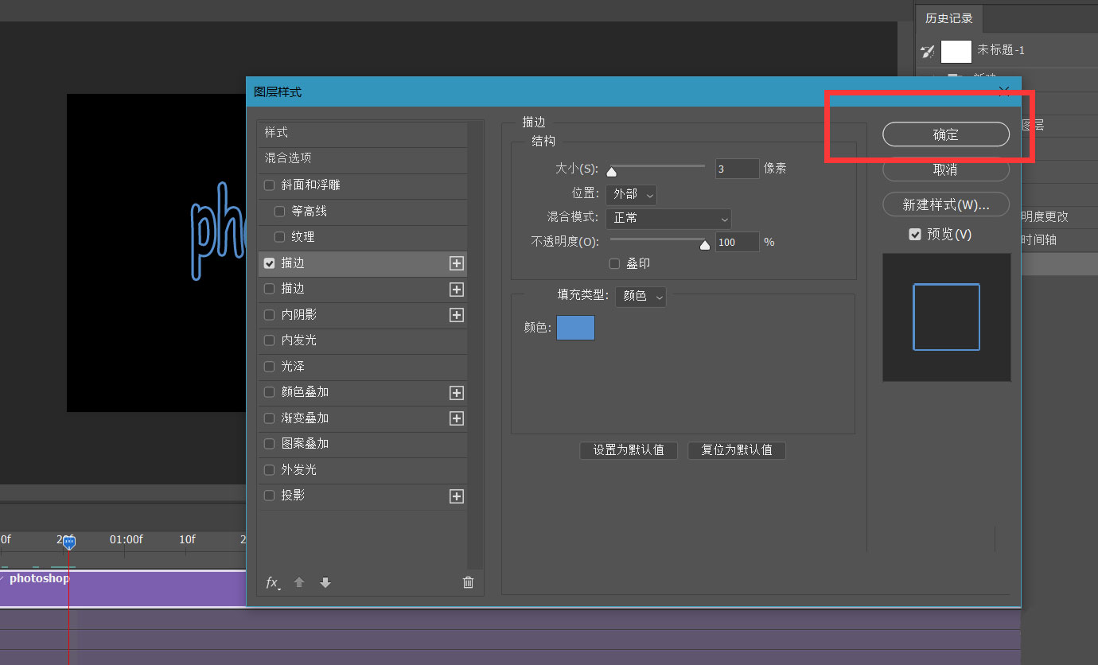Add extra 颜色叠加 effect via plus icon
This screenshot has height=665, width=1098.
(x=456, y=392)
